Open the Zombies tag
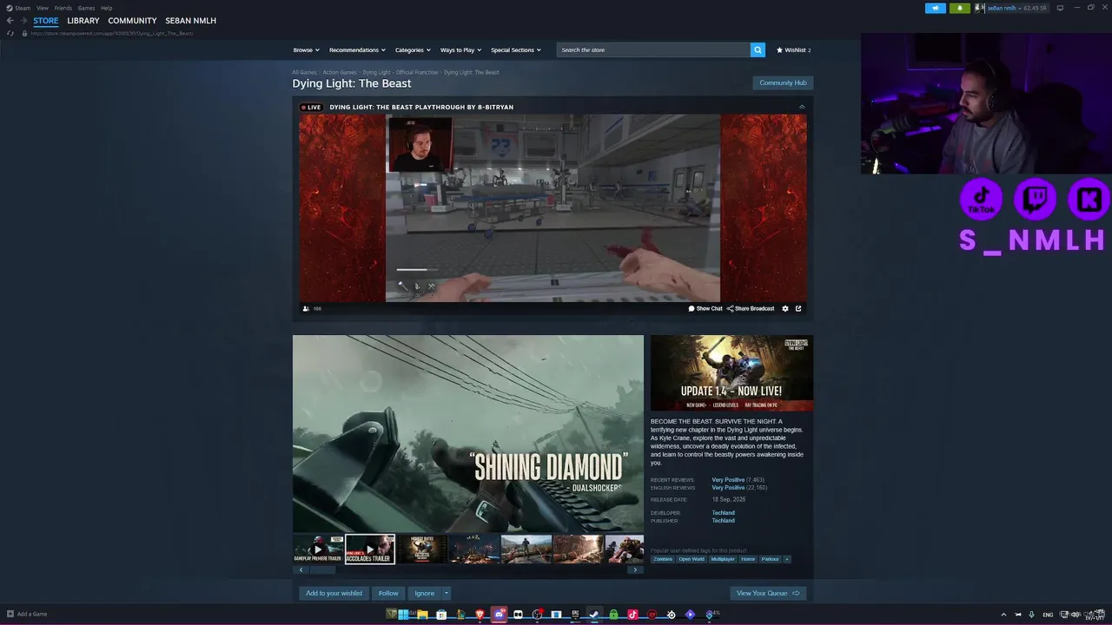The width and height of the screenshot is (1112, 625). (663, 559)
